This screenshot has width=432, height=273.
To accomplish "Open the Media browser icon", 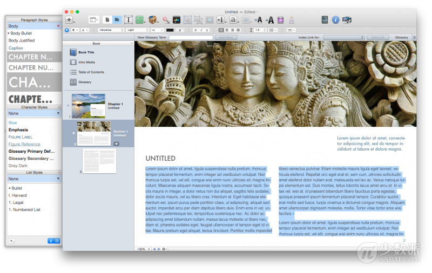I will [x=347, y=20].
